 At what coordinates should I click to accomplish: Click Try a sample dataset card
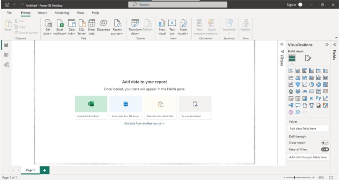195,107
